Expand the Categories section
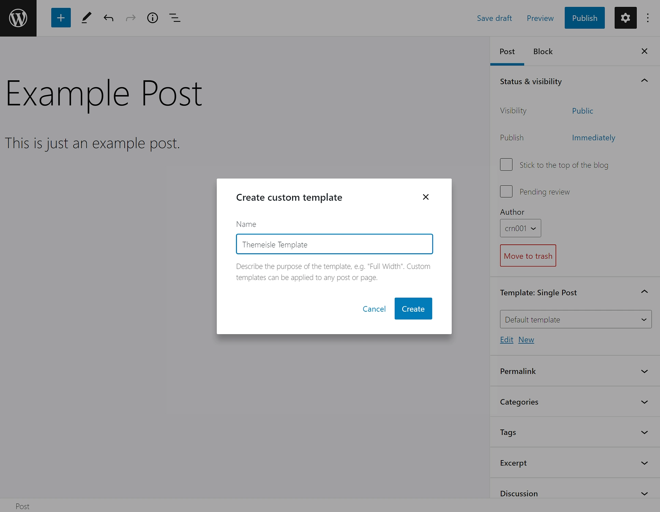This screenshot has width=660, height=512. tap(575, 401)
